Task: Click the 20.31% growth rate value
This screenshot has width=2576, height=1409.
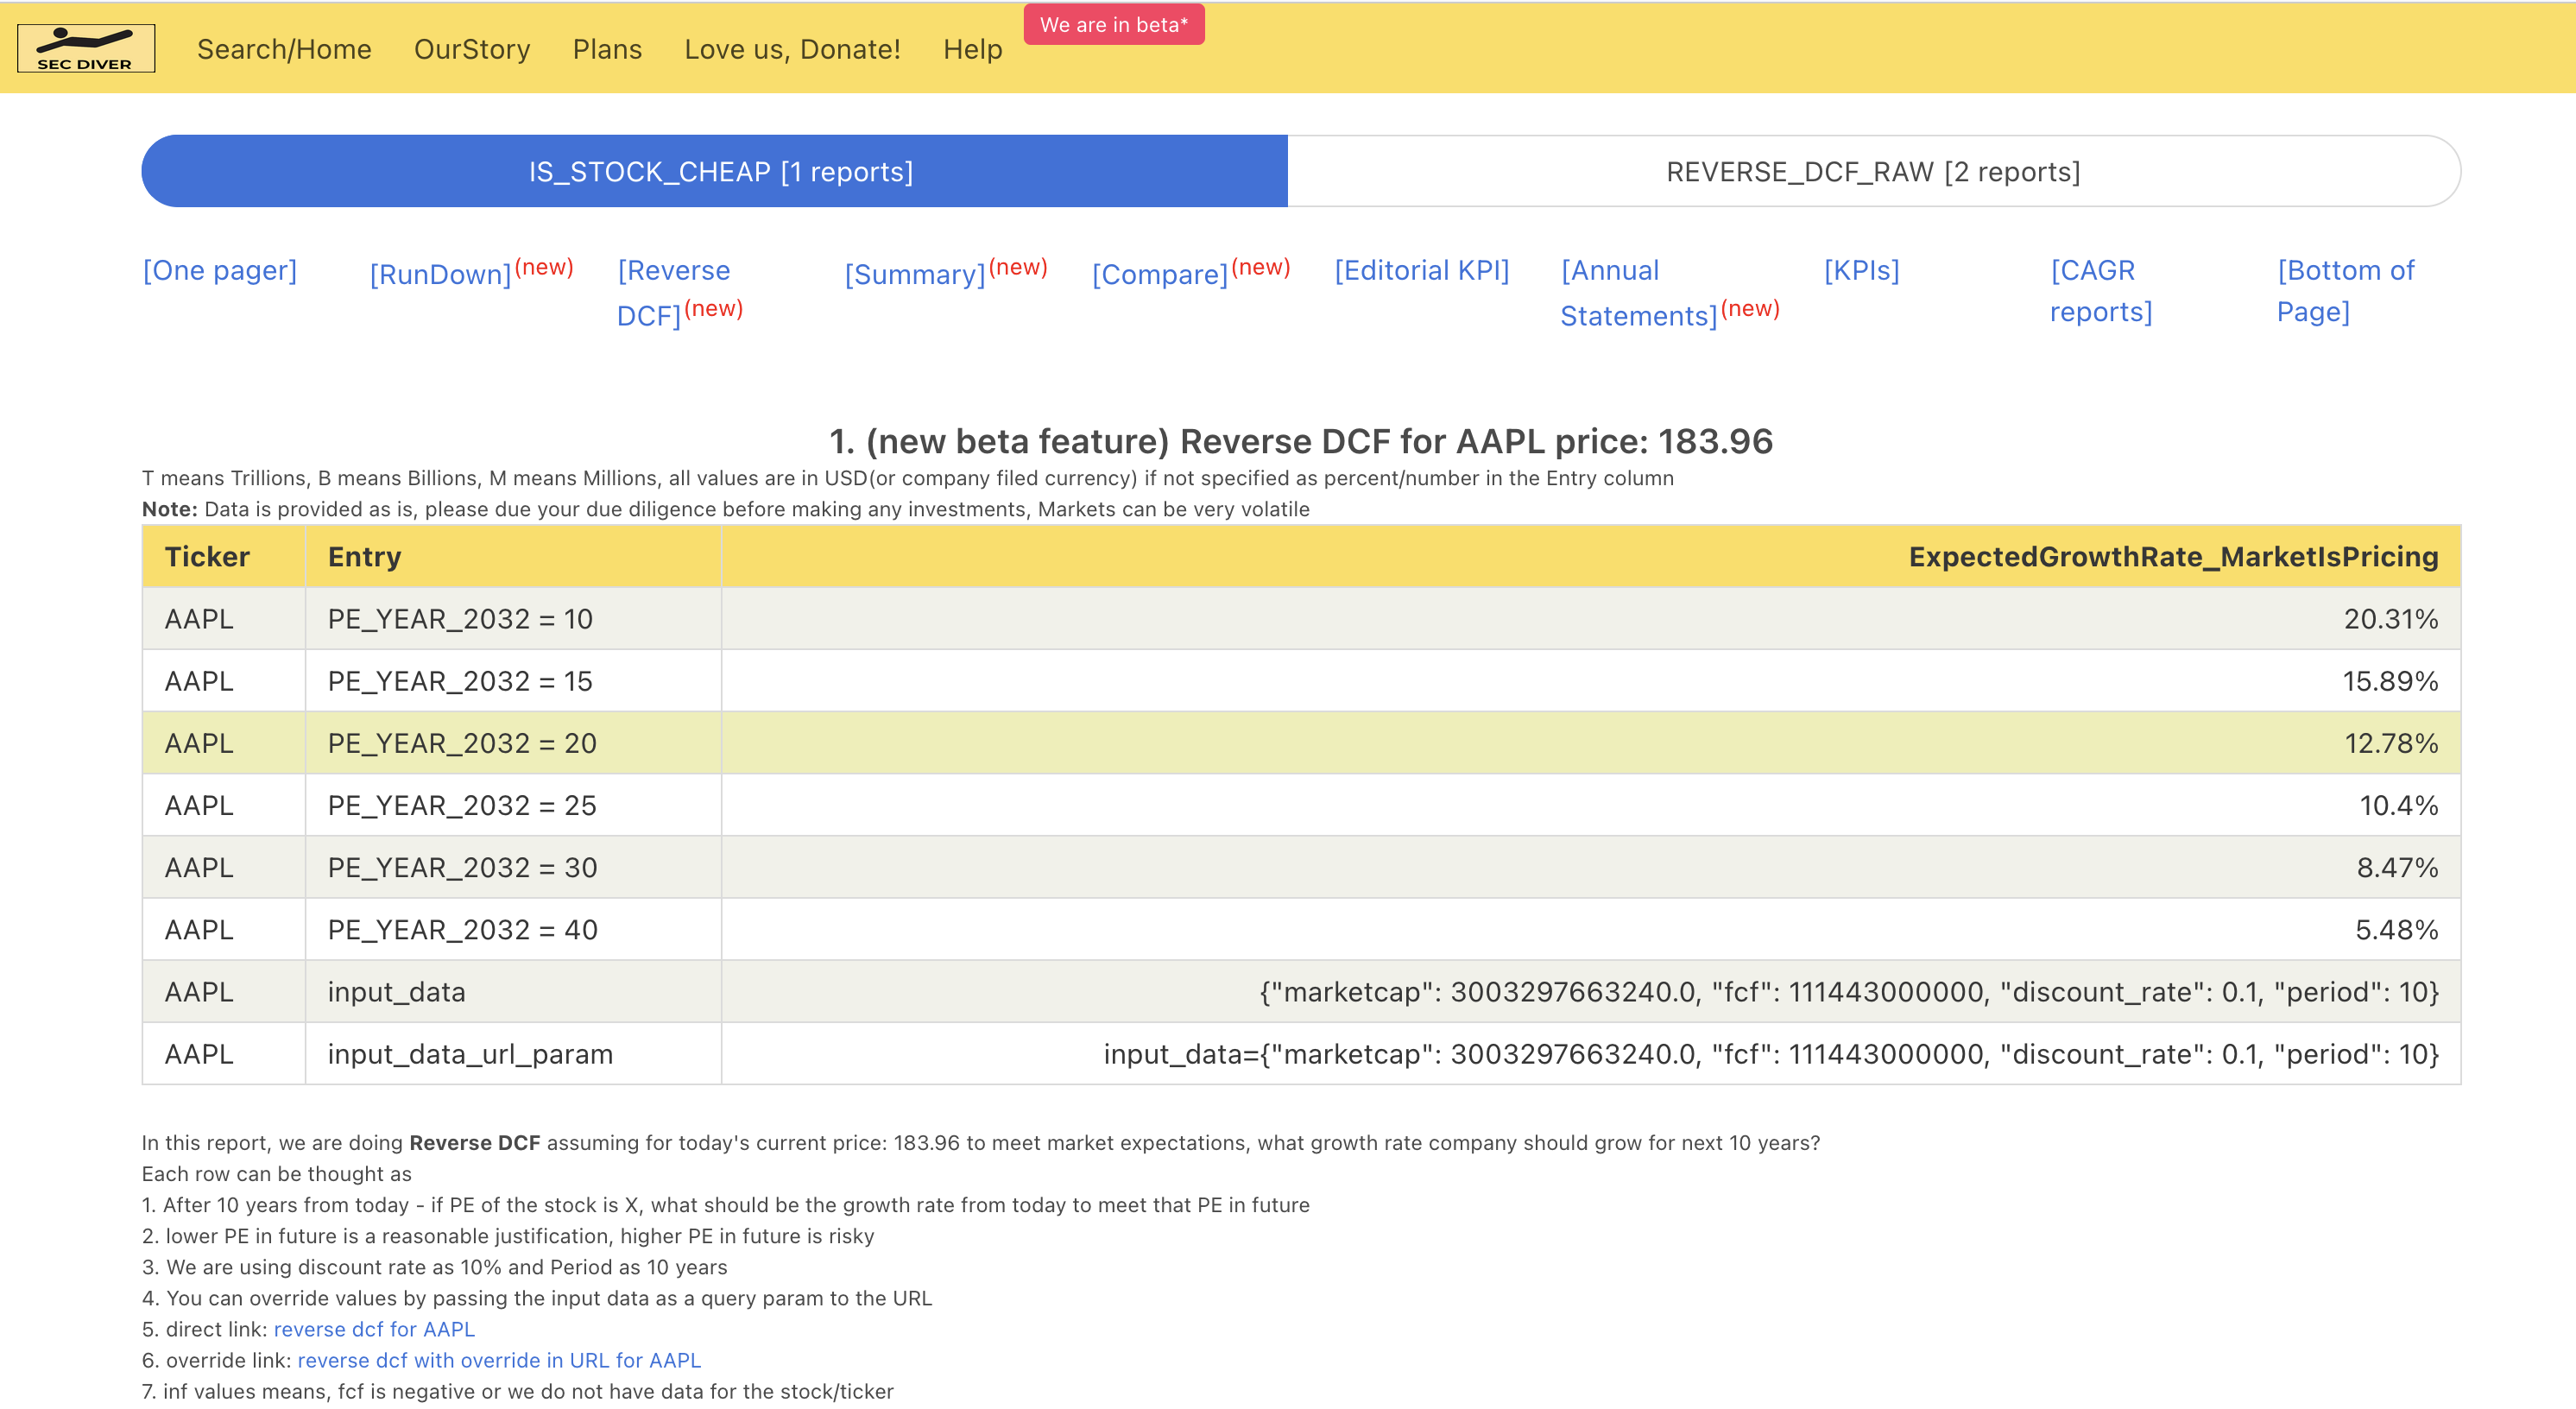Action: [x=2391, y=619]
